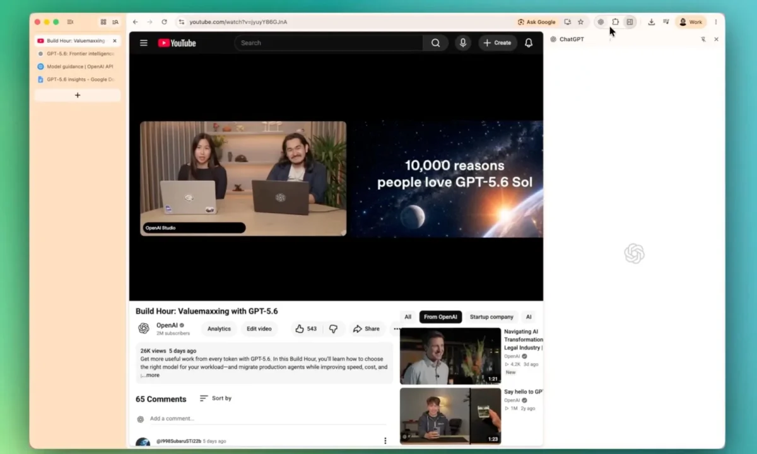Switch to the GPT-5.6: Frontier intelligence tab

click(x=78, y=54)
